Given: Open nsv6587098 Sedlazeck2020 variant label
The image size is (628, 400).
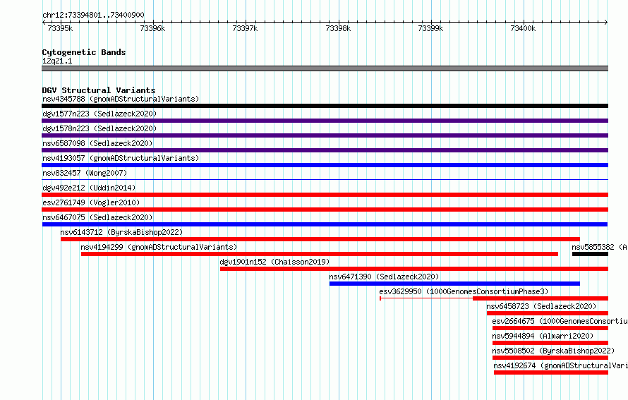Looking at the screenshot, I should pyautogui.click(x=97, y=143).
